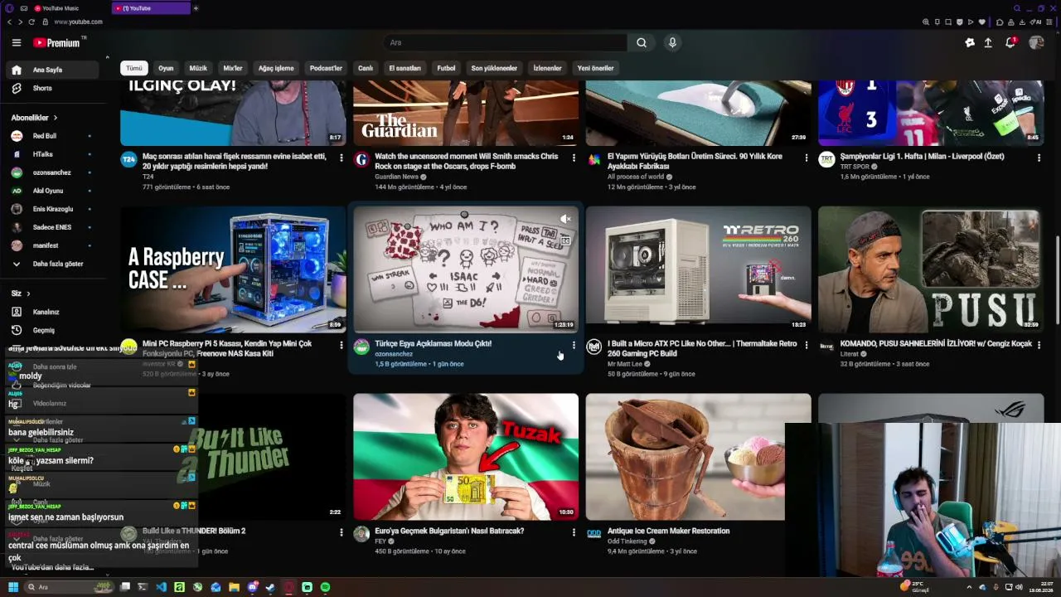Image resolution: width=1061 pixels, height=597 pixels.
Task: Open Enis Kirazoglu channel in sidebar
Action: [54, 209]
